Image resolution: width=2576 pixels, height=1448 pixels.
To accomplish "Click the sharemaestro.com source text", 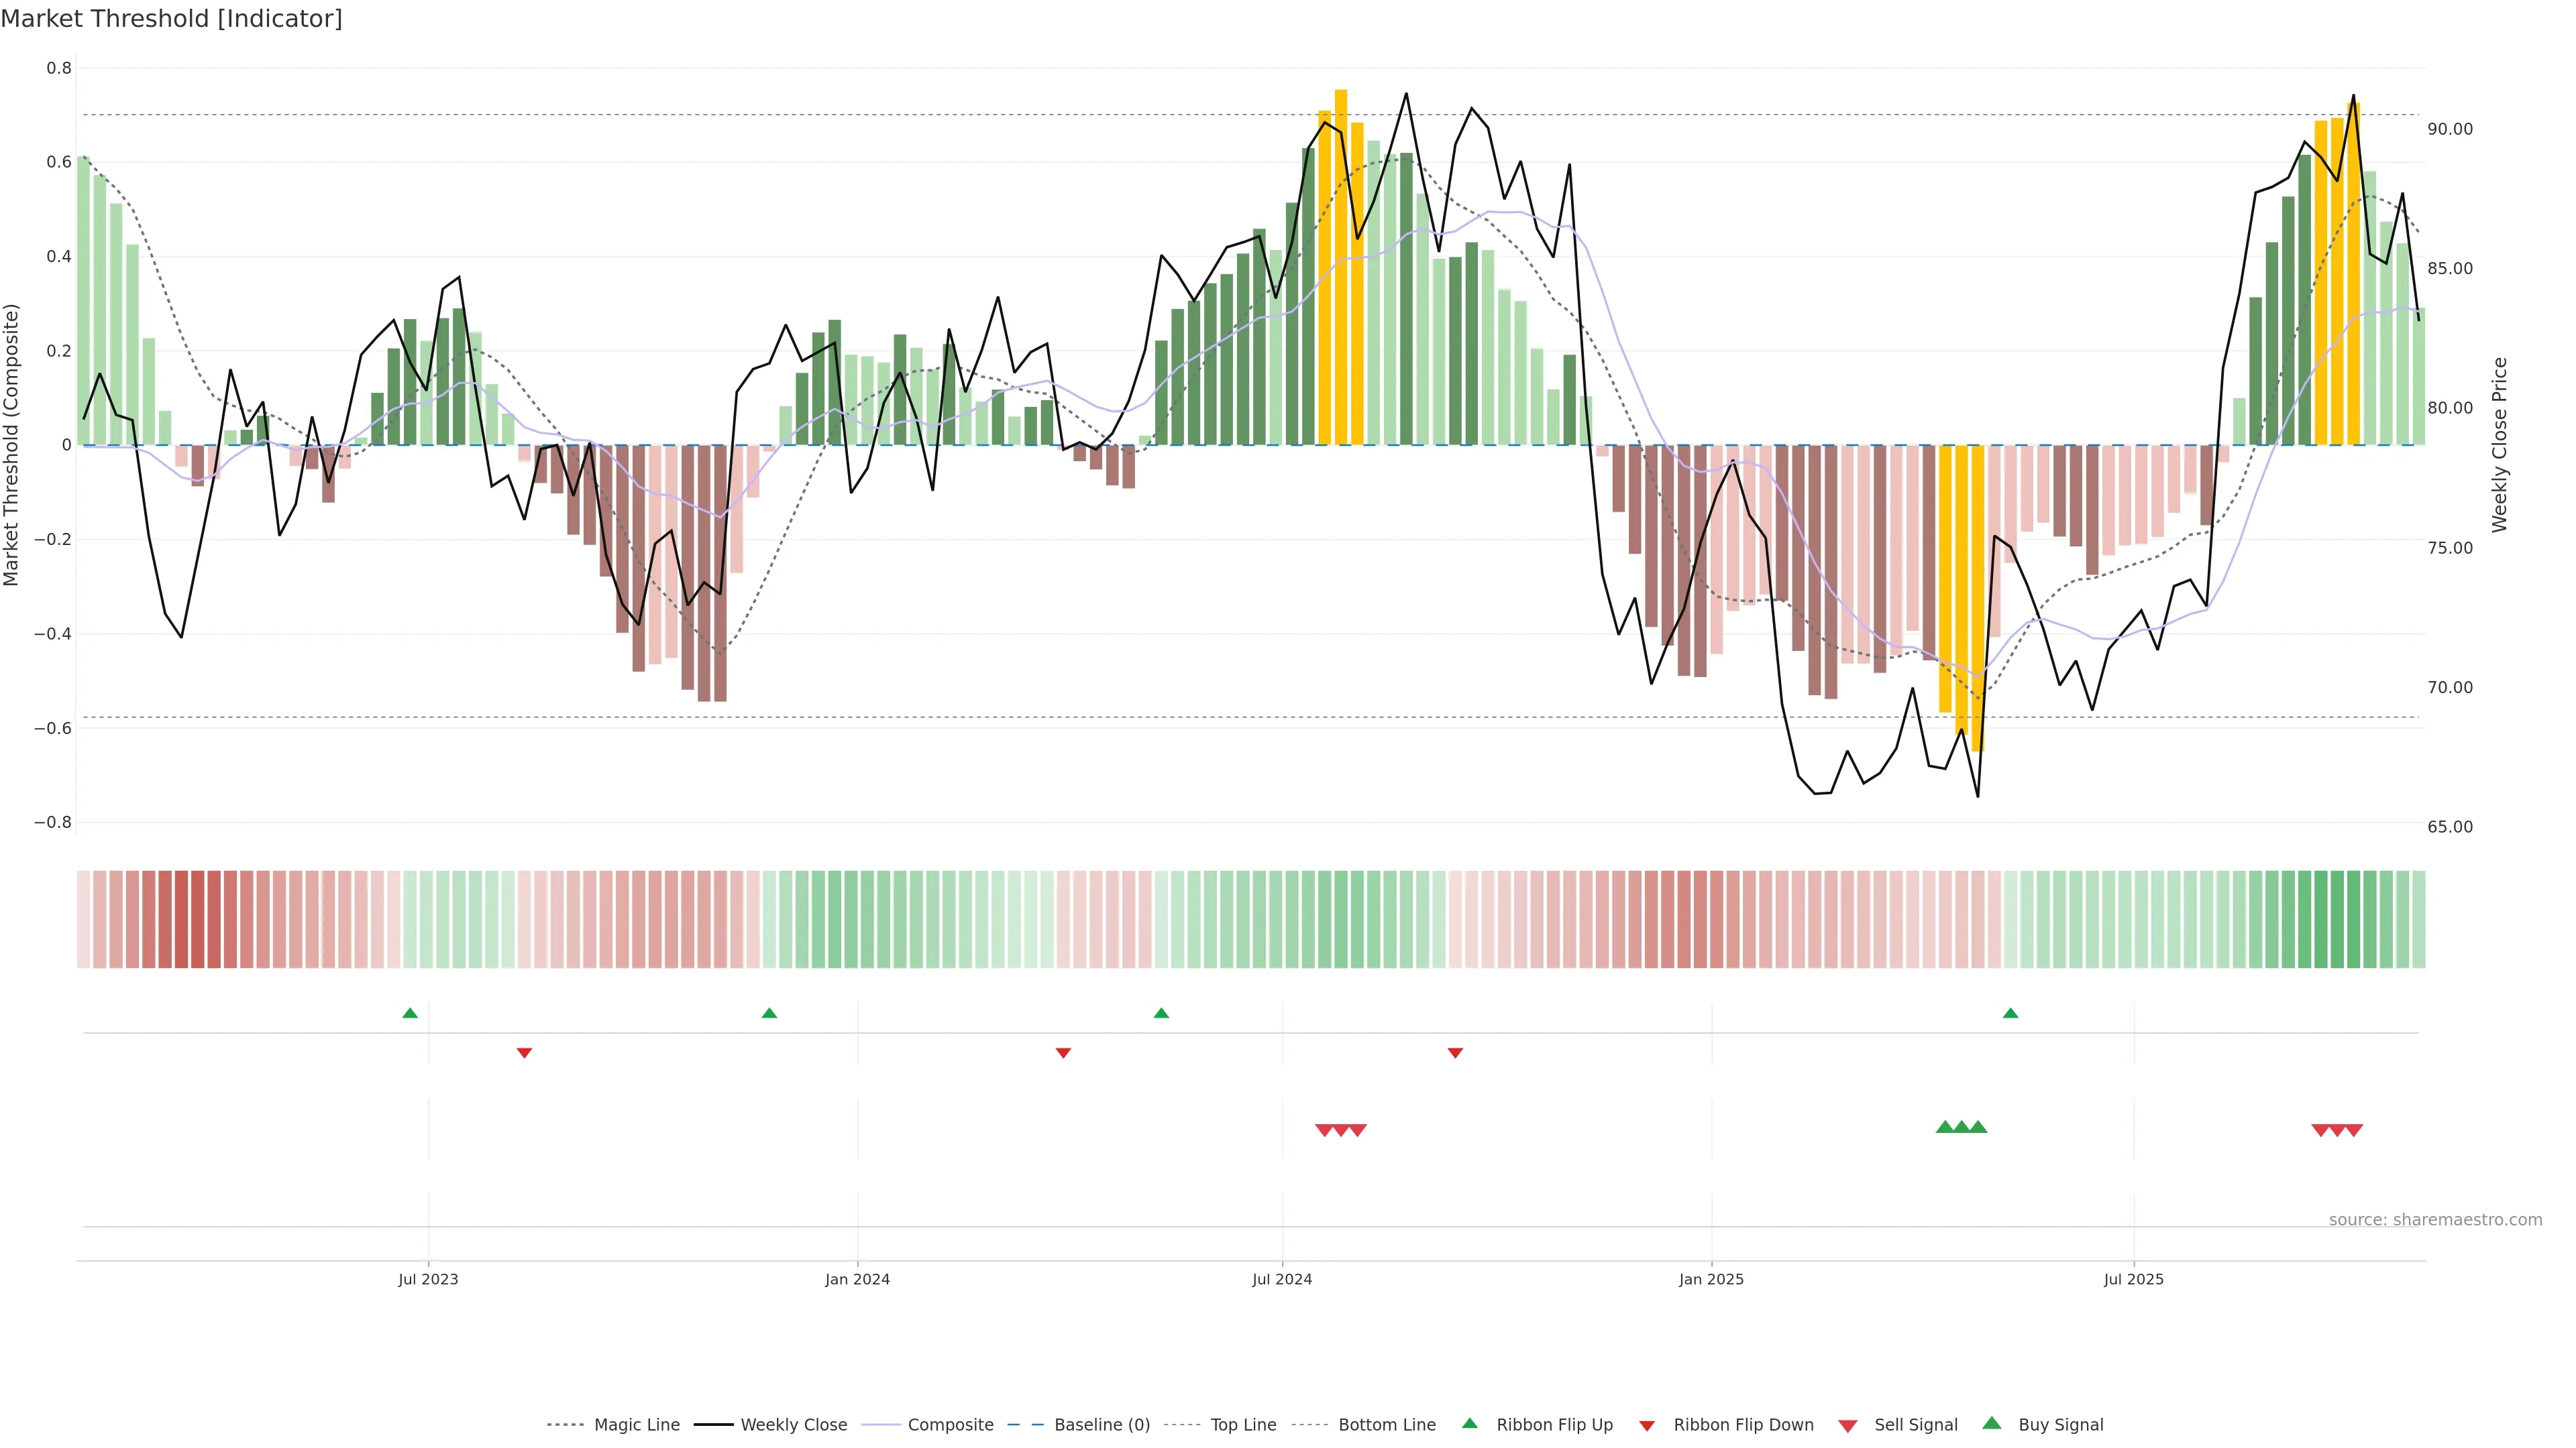I will 2435,1220.
